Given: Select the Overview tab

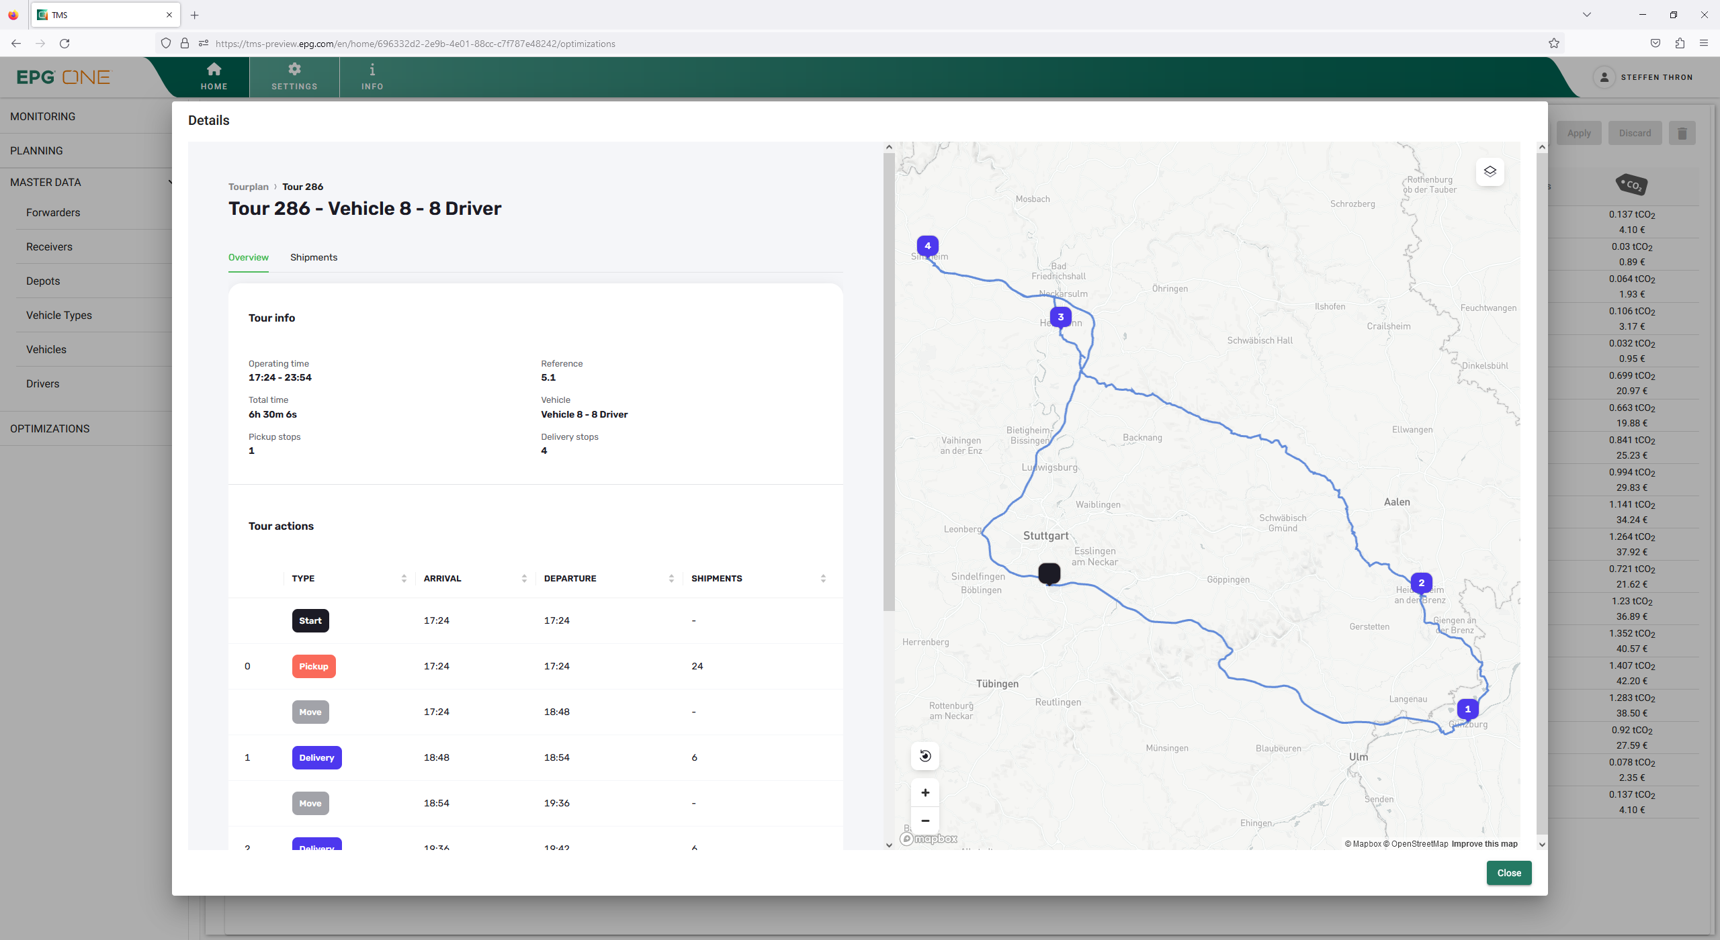Looking at the screenshot, I should tap(248, 257).
